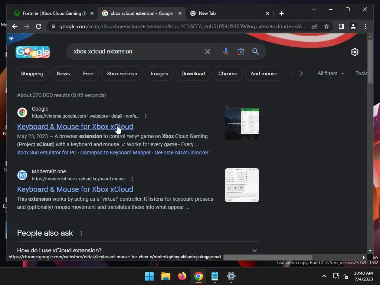The image size is (380, 285).
Task: Click the Chrome Web Store favicon
Action: (22, 112)
